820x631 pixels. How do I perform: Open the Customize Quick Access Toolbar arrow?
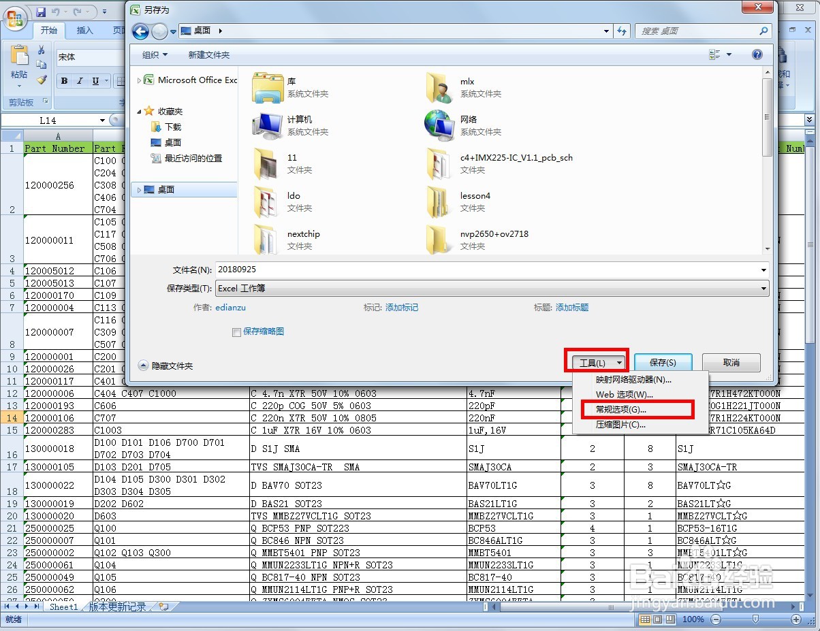[x=105, y=12]
